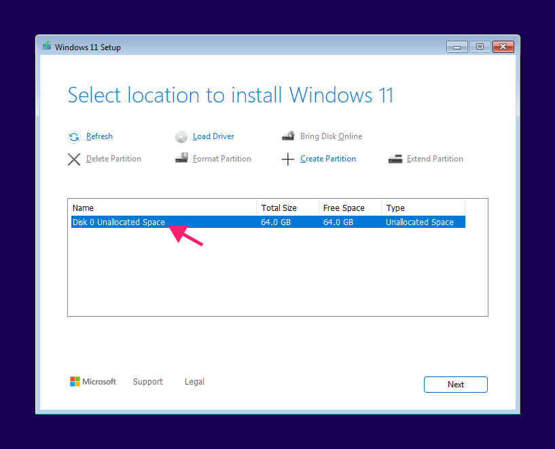Image resolution: width=555 pixels, height=449 pixels.
Task: Minimize the Windows 11 Setup window
Action: click(x=457, y=47)
